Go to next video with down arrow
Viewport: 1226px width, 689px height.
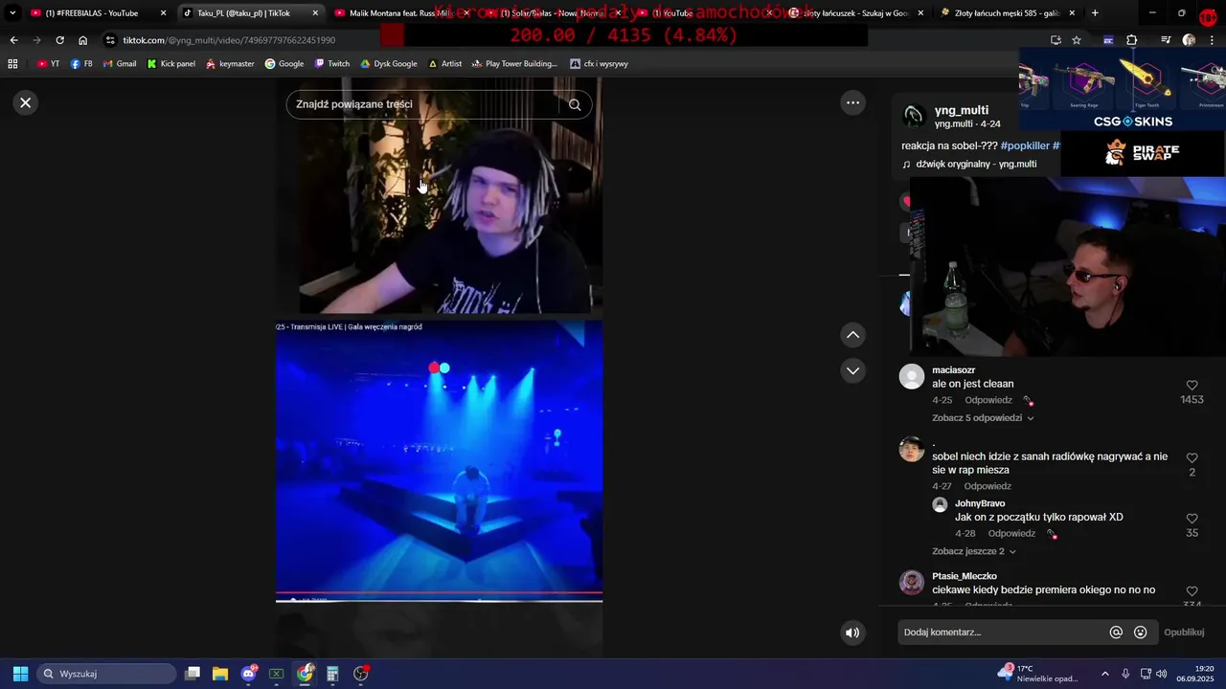pos(852,370)
